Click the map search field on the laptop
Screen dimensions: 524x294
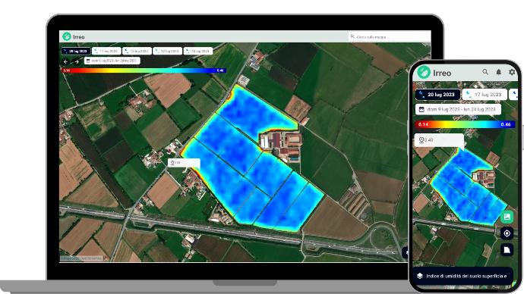click(389, 36)
